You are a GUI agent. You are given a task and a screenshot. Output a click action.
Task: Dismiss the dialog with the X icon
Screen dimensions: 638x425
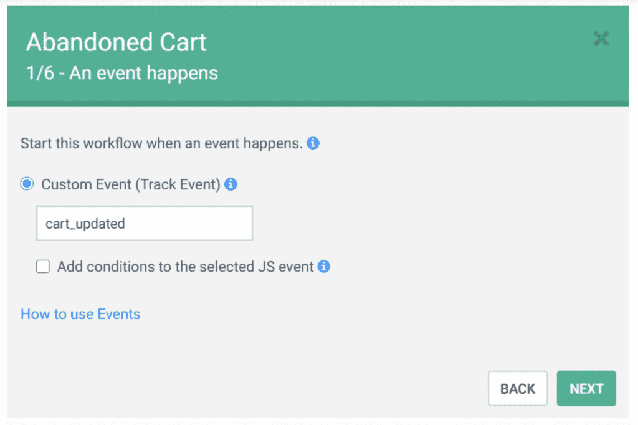tap(601, 39)
